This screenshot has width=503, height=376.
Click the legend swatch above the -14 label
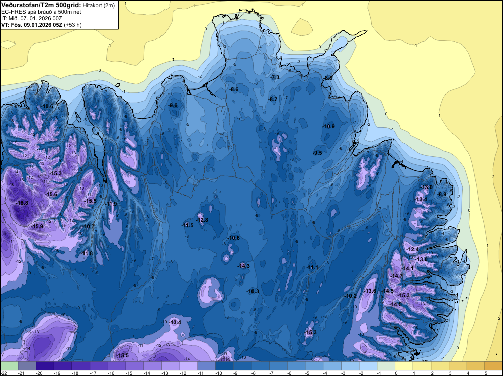(x=153, y=366)
